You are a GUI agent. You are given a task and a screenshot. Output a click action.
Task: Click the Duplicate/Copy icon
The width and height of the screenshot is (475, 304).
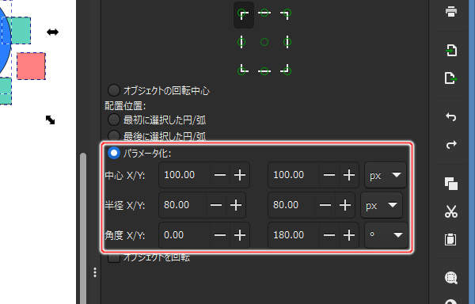click(x=451, y=184)
